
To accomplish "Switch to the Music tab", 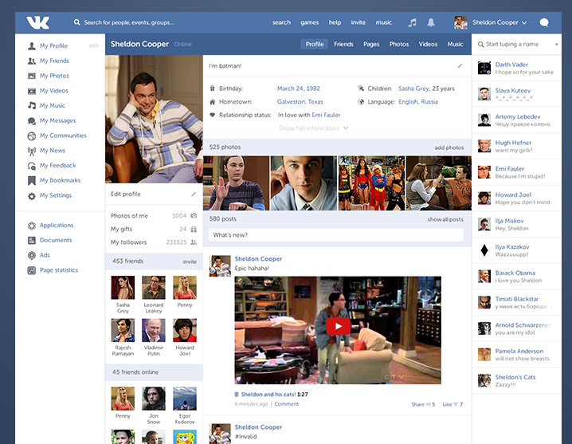I will coord(455,44).
